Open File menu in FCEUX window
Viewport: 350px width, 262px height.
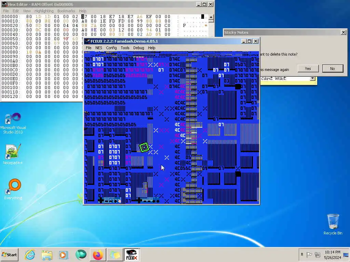pos(89,48)
